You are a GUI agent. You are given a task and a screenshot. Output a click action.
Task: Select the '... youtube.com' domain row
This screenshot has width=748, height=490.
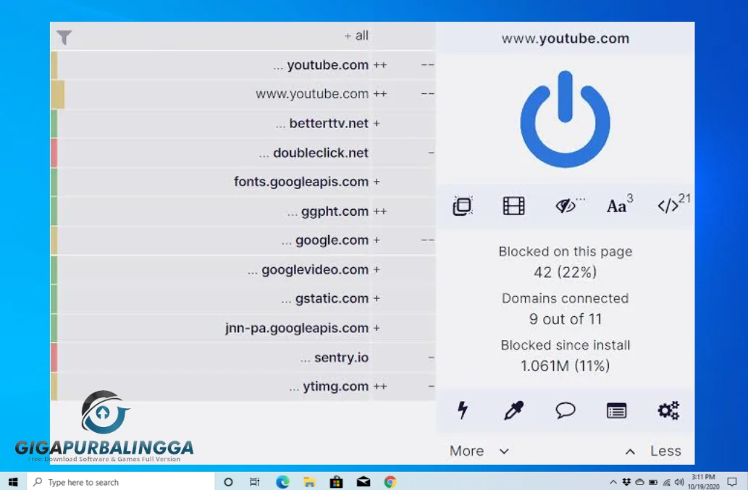click(243, 65)
